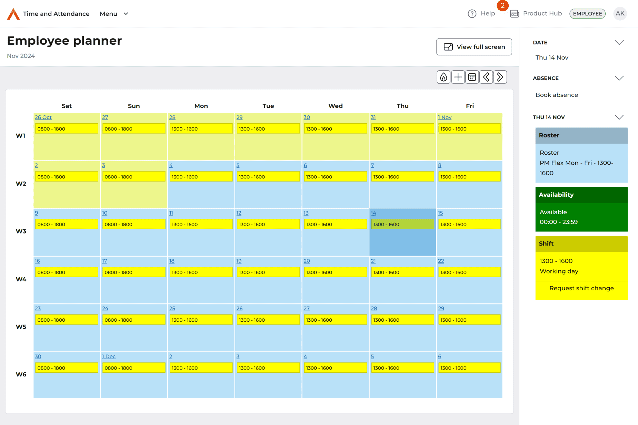The height and width of the screenshot is (425, 638).
Task: Collapse the THU 14 NOV section
Action: click(619, 117)
